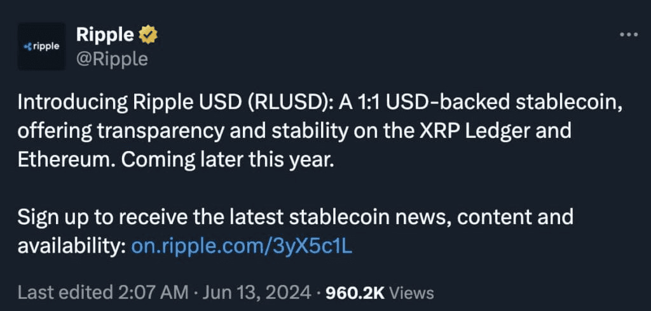651x311 pixels.
Task: Open the Ripple profile avatar
Action: tap(41, 46)
